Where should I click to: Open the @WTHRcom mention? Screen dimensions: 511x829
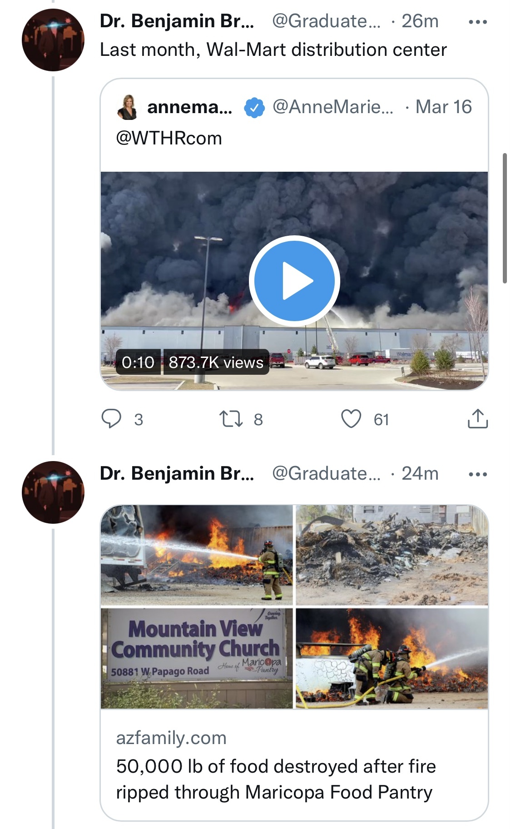[169, 138]
